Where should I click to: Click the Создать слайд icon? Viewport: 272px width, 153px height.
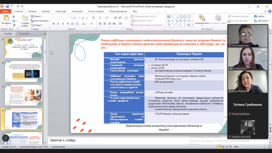25,18
